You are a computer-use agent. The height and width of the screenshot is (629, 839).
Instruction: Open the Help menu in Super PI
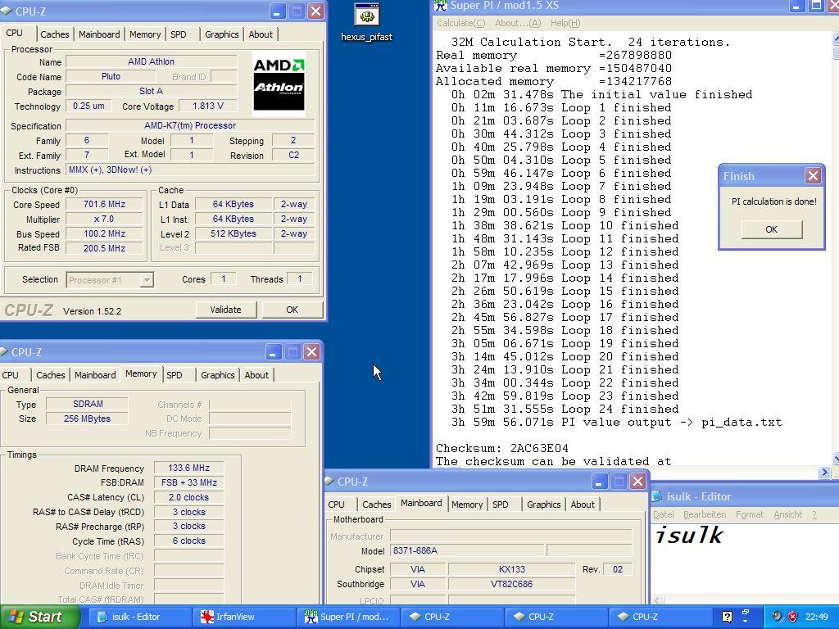click(x=565, y=23)
